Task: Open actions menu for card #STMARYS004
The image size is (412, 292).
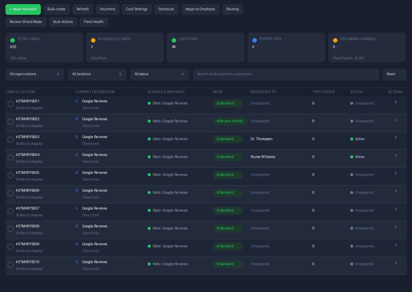Action: point(396,156)
